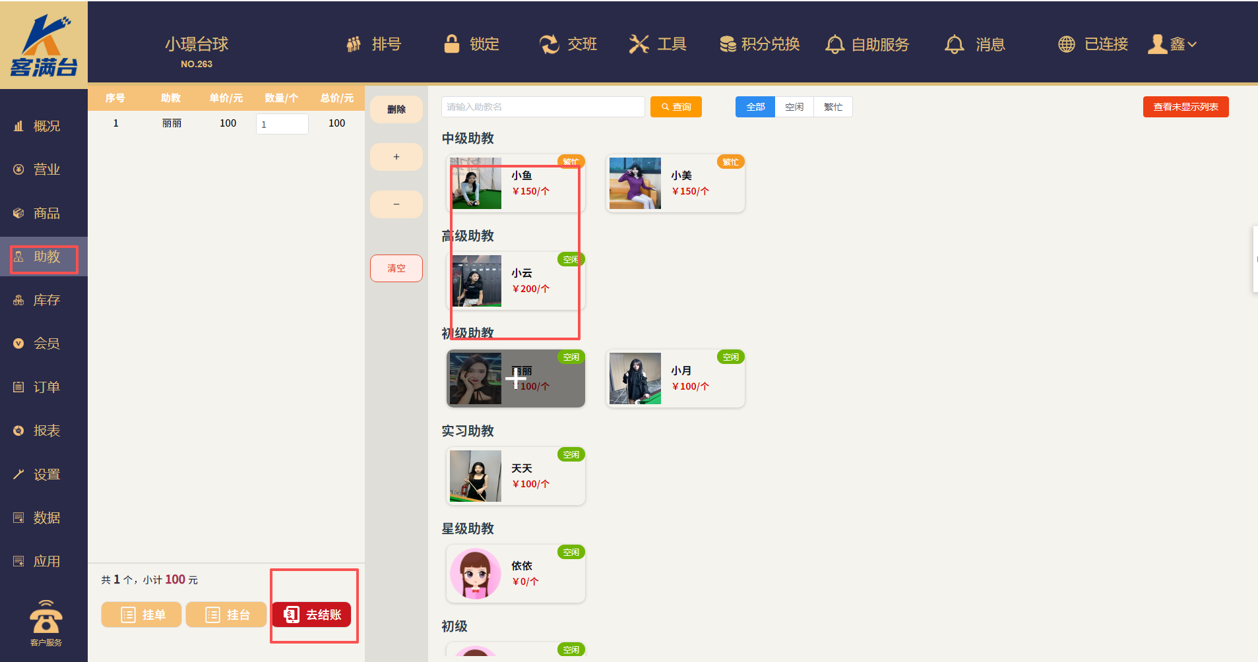The height and width of the screenshot is (662, 1258).
Task: Click the 查看未显示列表 button
Action: 1185,107
